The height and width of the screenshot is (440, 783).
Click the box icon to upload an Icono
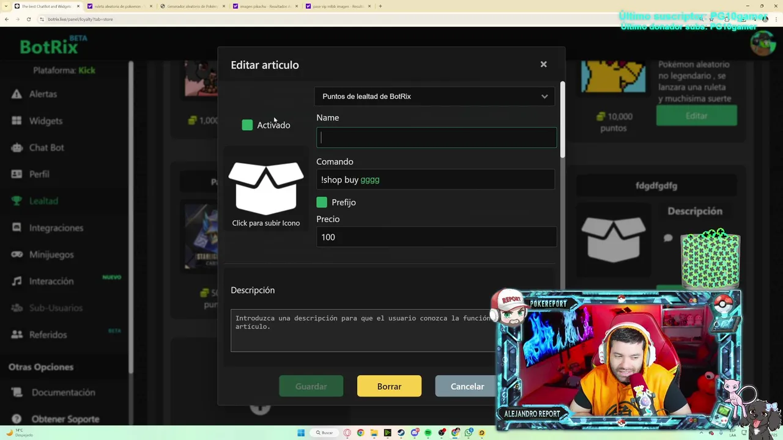point(265,188)
